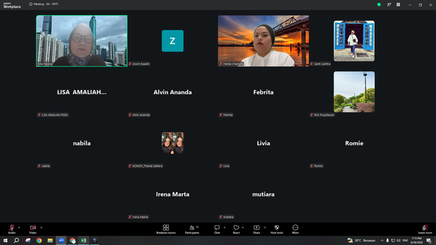The width and height of the screenshot is (436, 245).
Task: Switch ENG input language indicator
Action: click(405, 240)
